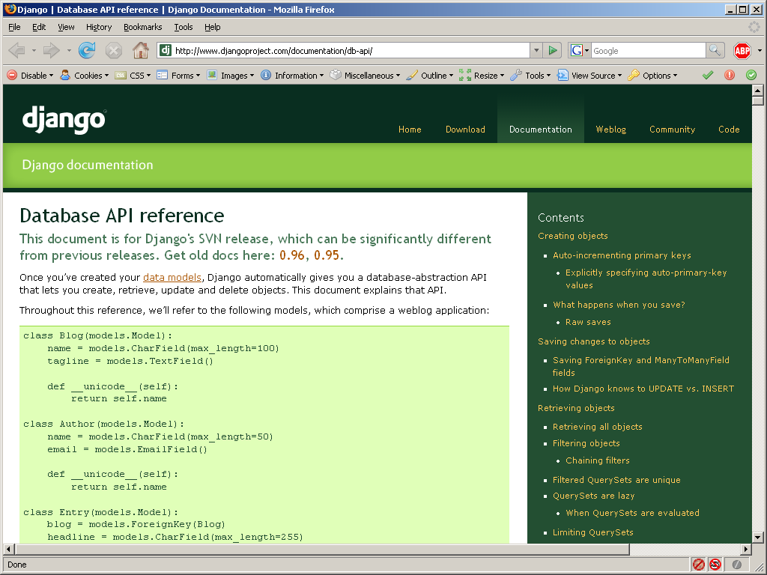Image resolution: width=767 pixels, height=575 pixels.
Task: Open the Edit menu
Action: tap(39, 27)
